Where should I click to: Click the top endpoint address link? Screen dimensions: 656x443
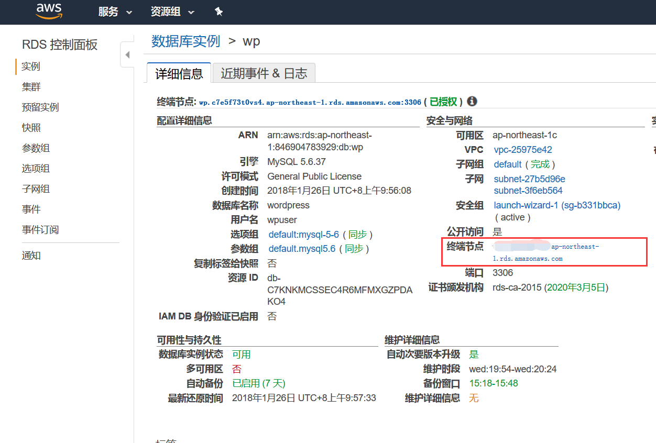(x=310, y=102)
